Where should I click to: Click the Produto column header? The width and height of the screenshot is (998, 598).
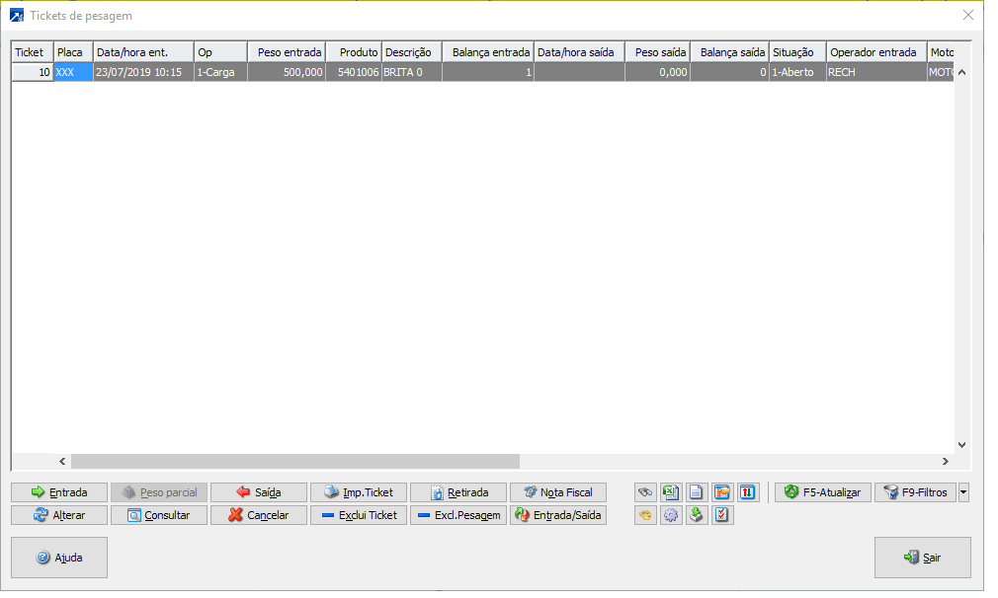pyautogui.click(x=354, y=52)
